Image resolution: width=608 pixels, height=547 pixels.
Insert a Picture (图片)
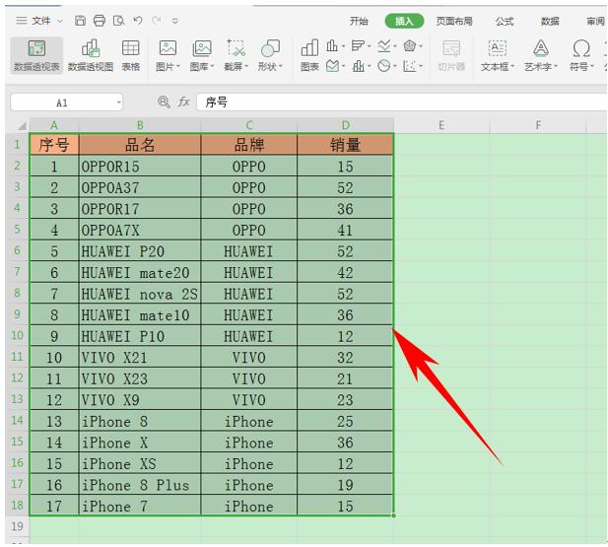click(x=168, y=55)
